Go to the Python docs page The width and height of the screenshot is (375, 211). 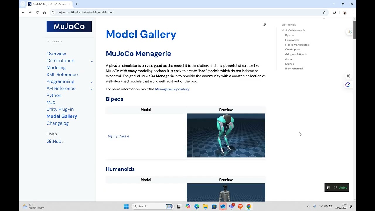[54, 96]
